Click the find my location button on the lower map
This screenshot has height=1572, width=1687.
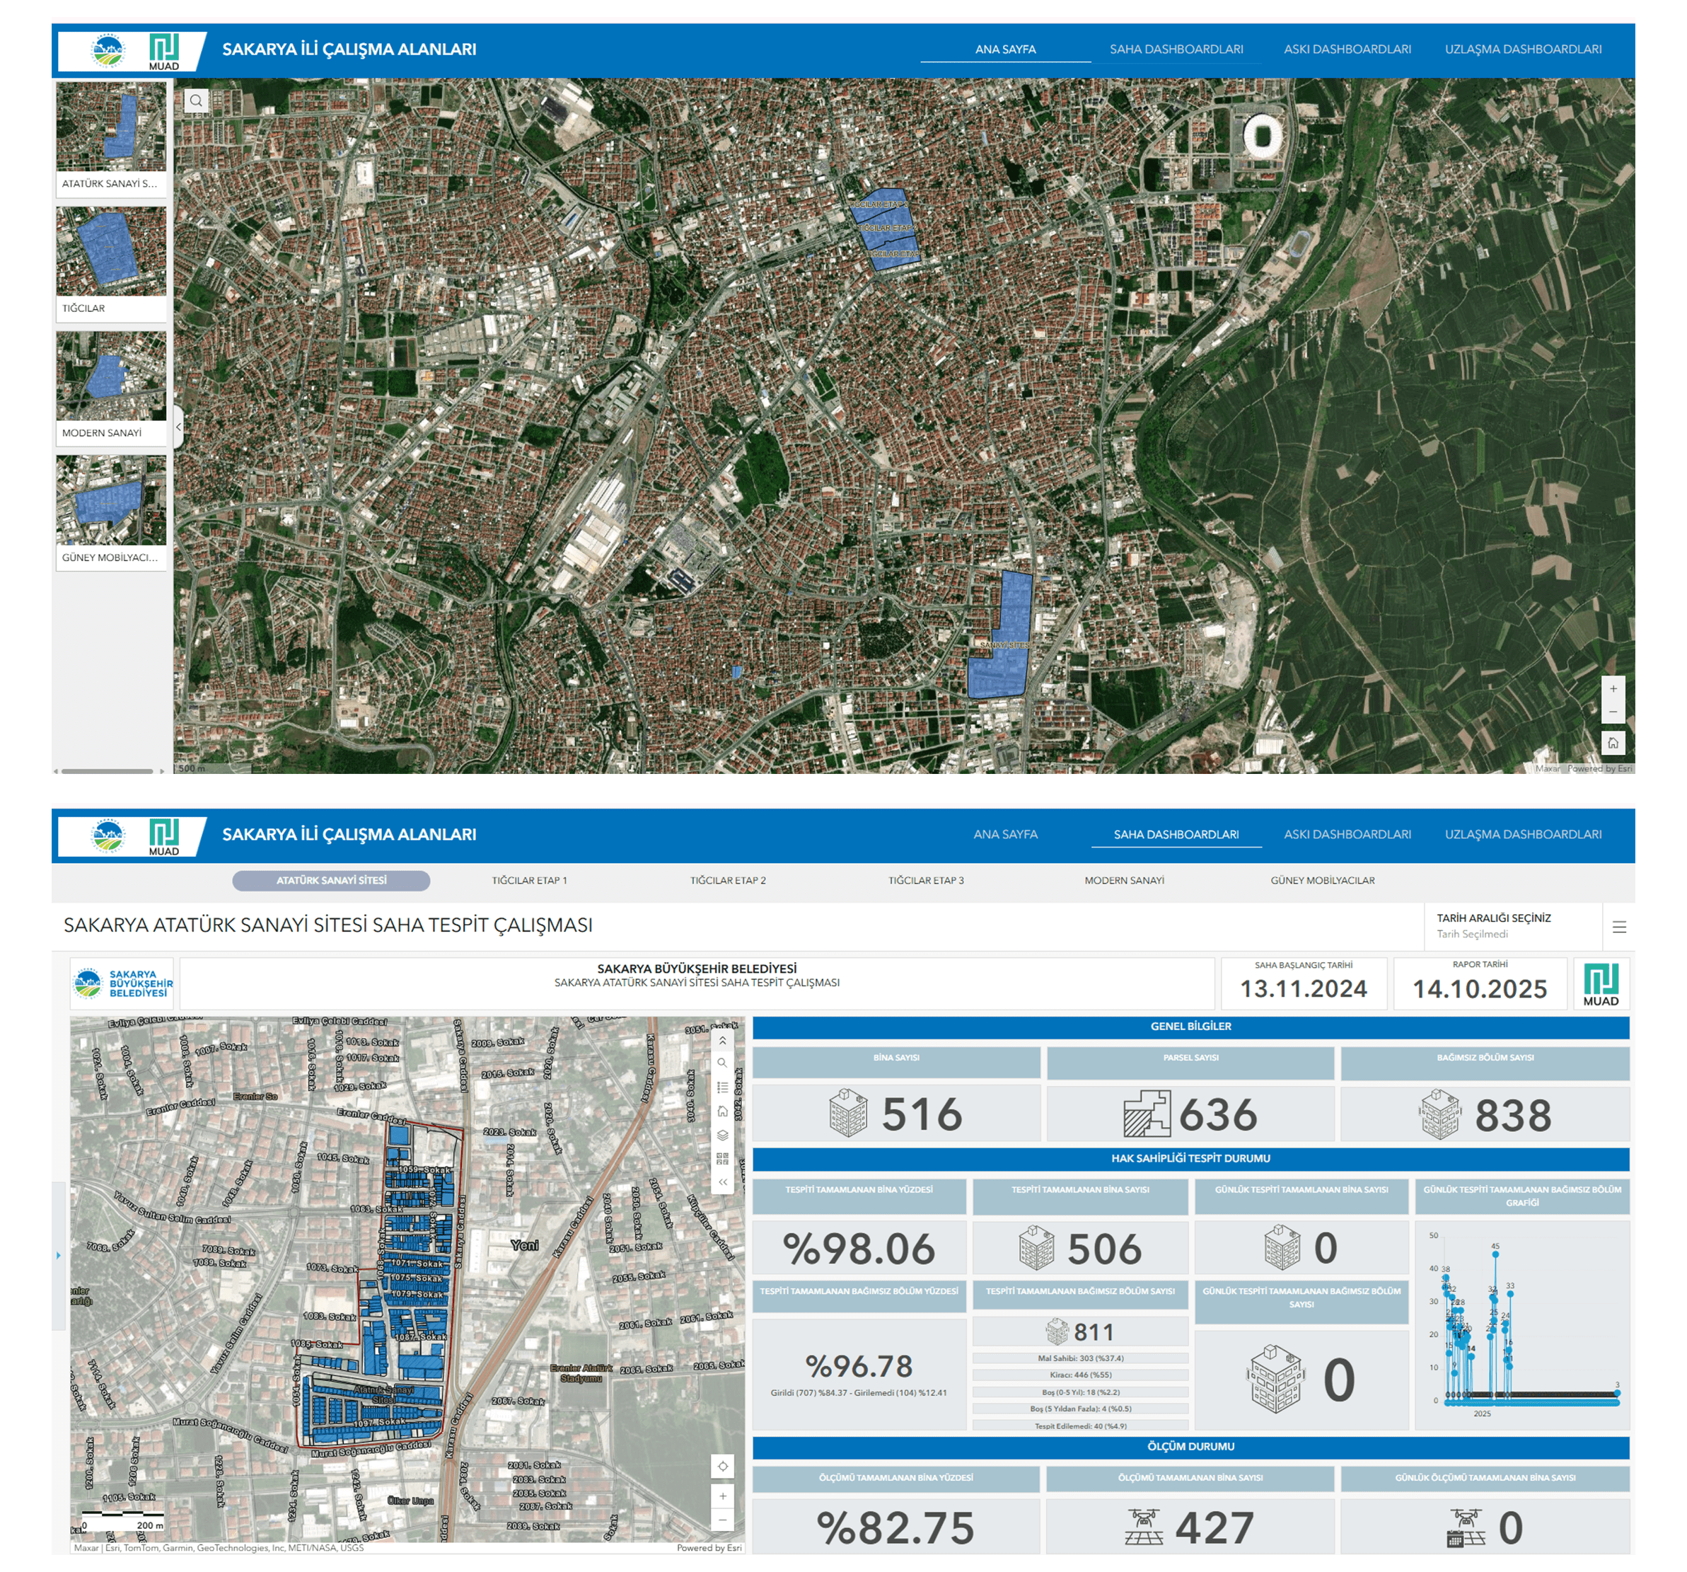pos(722,1466)
